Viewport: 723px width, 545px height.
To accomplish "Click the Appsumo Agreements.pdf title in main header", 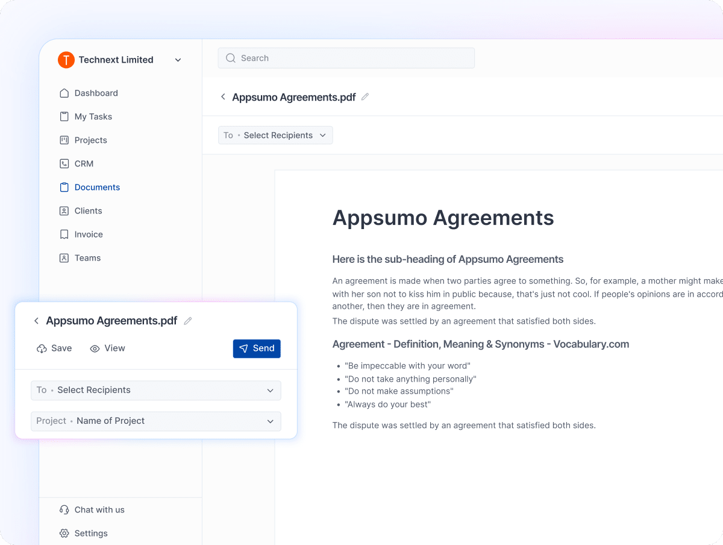I will coord(294,97).
